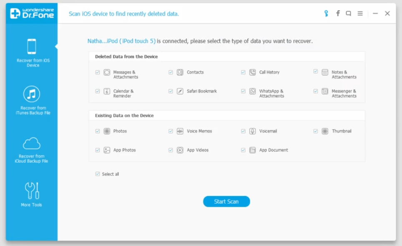Toggle the Select all checkbox
This screenshot has height=246, width=402.
98,174
